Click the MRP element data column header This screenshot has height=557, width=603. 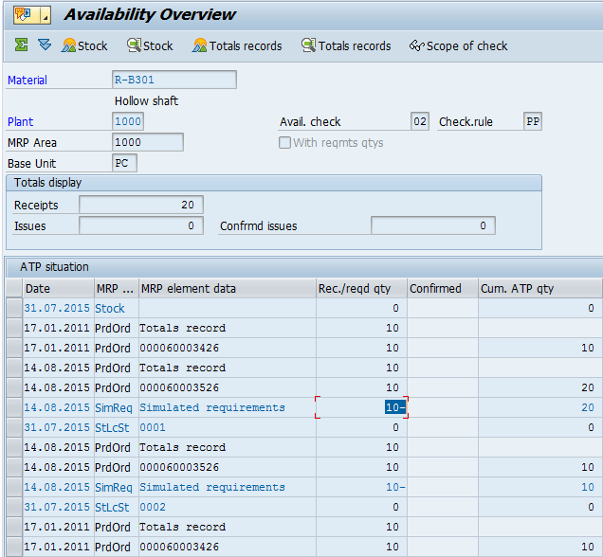point(228,289)
